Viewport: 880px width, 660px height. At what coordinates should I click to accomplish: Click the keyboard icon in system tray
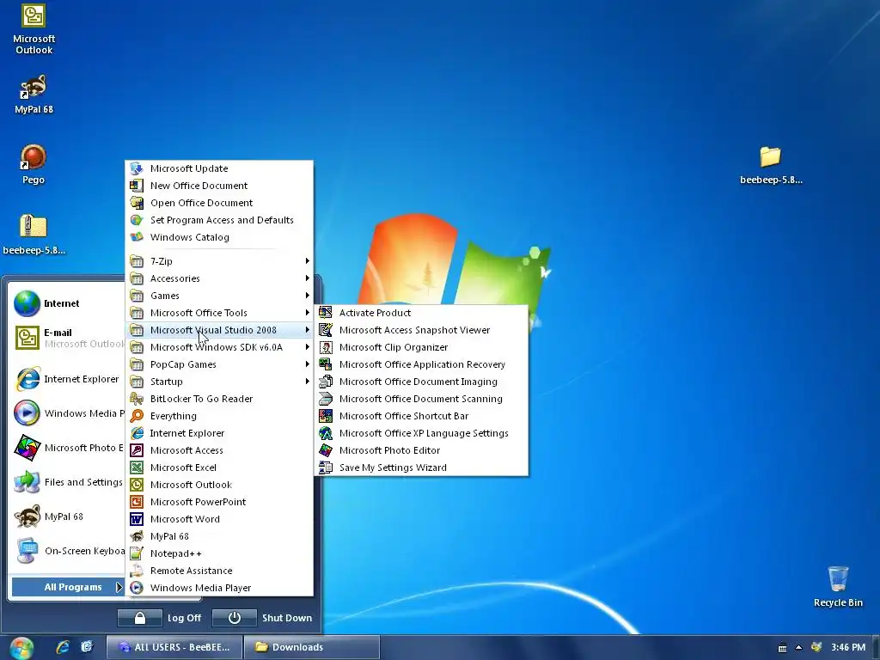point(782,648)
